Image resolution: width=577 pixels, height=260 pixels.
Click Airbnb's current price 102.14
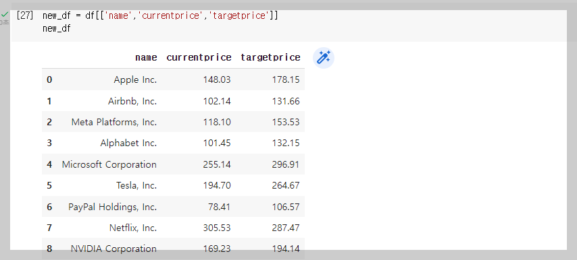[217, 101]
